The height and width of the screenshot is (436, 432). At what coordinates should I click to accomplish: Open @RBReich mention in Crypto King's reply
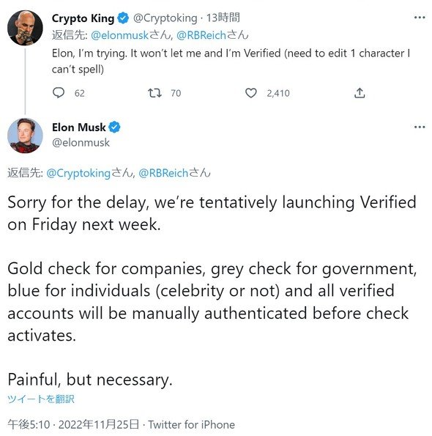tap(201, 35)
